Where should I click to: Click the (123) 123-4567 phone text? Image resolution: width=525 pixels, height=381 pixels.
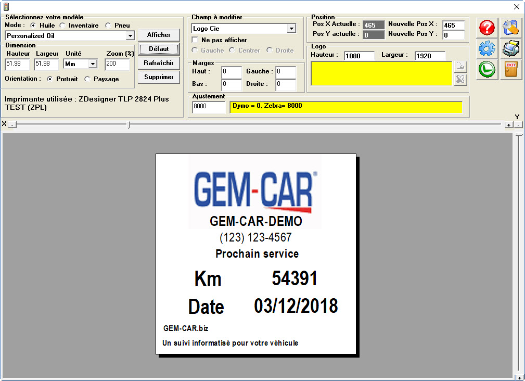coord(255,238)
